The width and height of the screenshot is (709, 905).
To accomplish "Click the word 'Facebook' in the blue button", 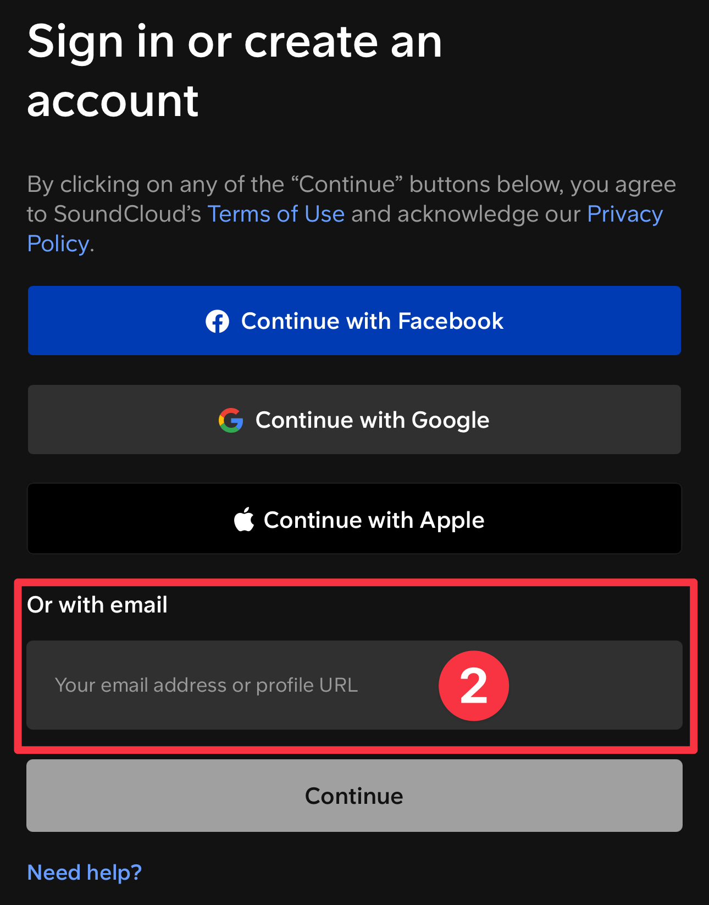I will (450, 321).
